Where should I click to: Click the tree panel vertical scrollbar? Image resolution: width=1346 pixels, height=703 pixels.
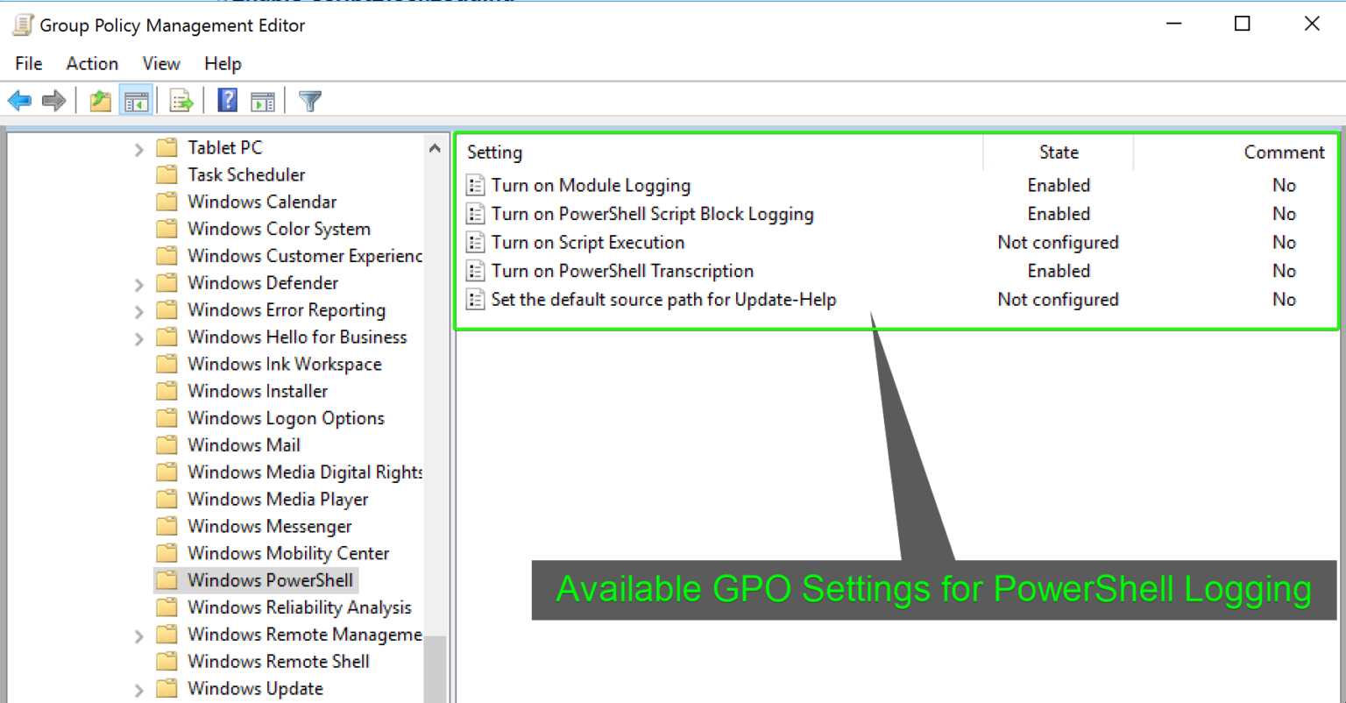(x=436, y=666)
